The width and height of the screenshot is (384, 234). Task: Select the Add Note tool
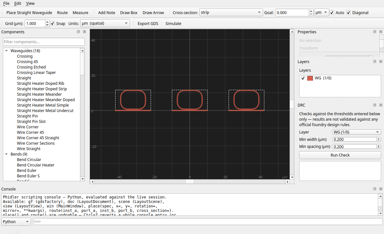tap(107, 12)
